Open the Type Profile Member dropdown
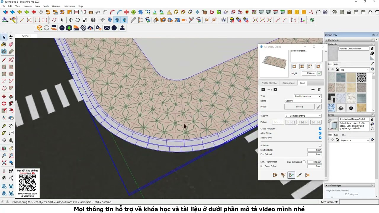This screenshot has width=379, height=213. click(x=307, y=96)
